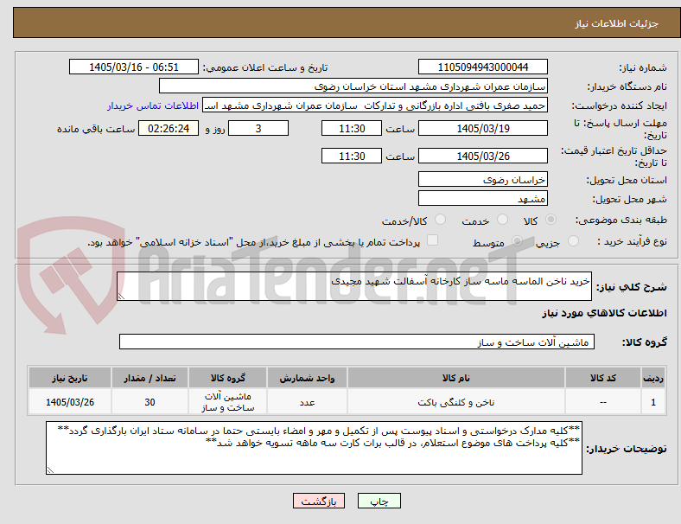This screenshot has height=524, width=681.
Task: Click the شماره نیاز field 1105094943000044
Action: [x=482, y=67]
